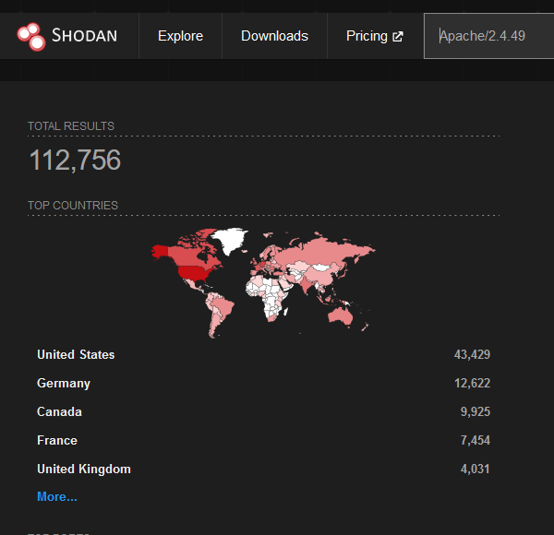Show more countries with More... link

57,497
